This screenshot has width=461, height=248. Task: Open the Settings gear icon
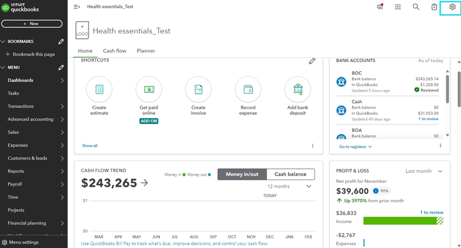[x=452, y=7]
